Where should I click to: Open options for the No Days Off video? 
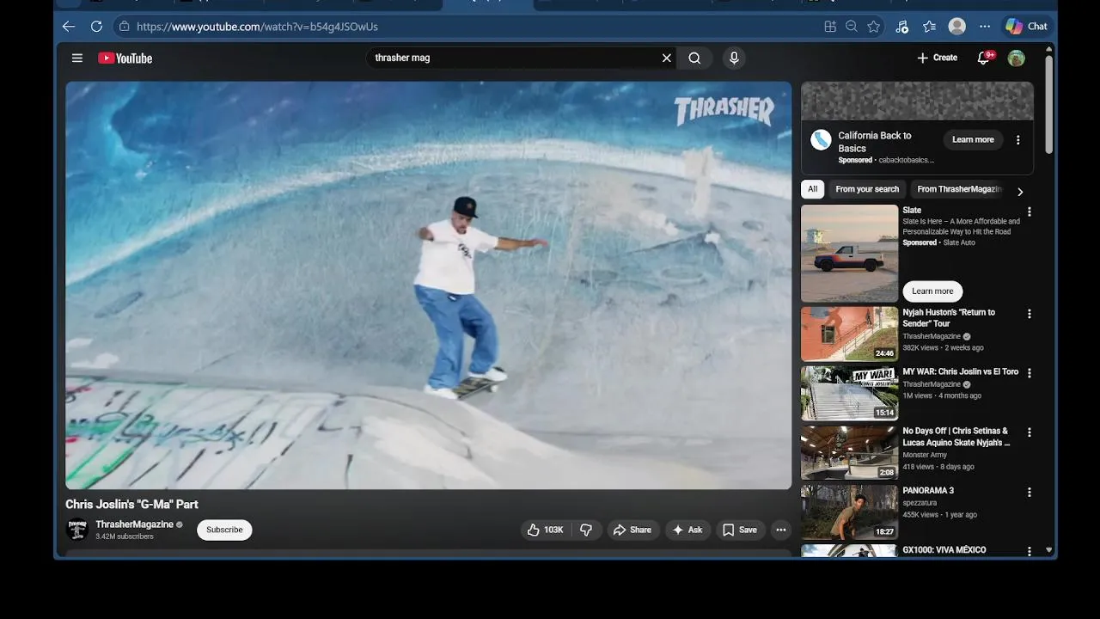1029,432
